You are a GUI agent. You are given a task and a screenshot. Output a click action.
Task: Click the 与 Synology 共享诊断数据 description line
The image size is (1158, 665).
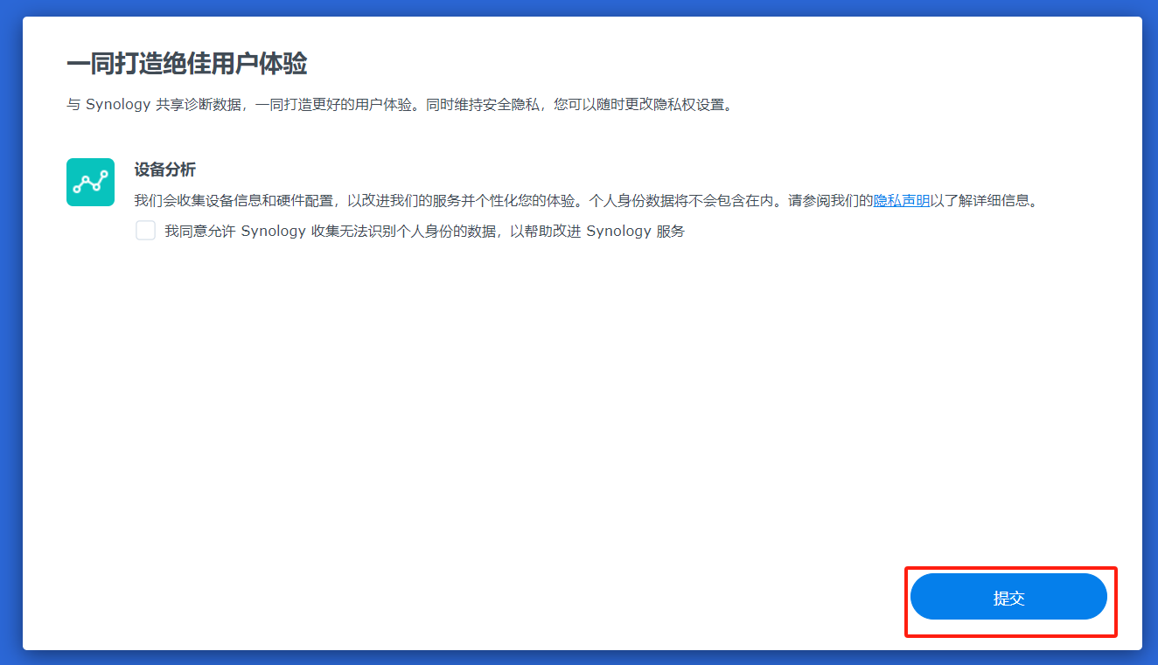click(x=400, y=105)
